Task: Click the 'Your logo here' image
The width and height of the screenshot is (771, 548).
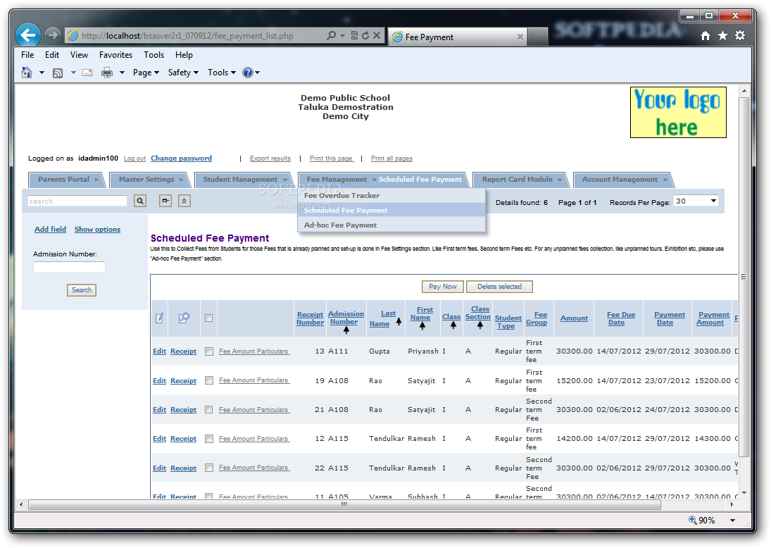Action: pyautogui.click(x=678, y=112)
